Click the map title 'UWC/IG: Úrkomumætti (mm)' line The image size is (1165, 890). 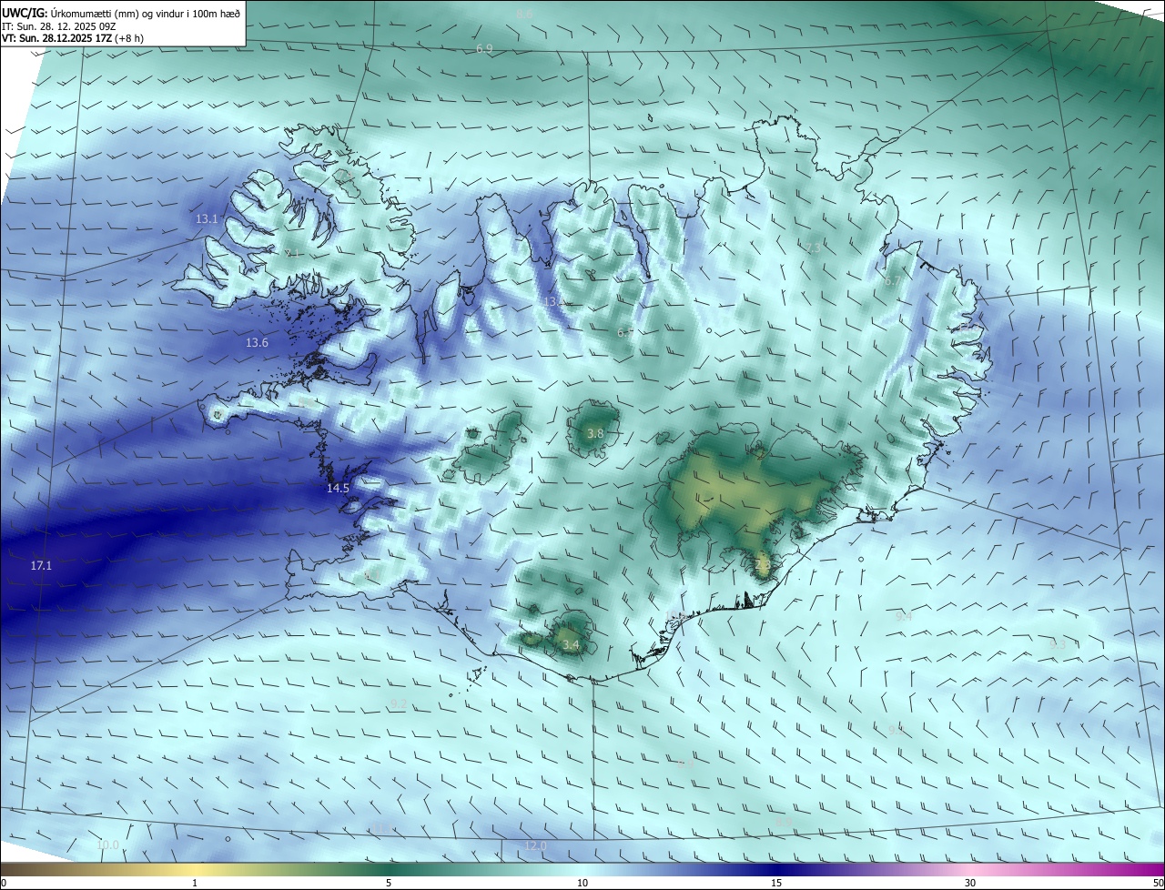[x=121, y=13]
